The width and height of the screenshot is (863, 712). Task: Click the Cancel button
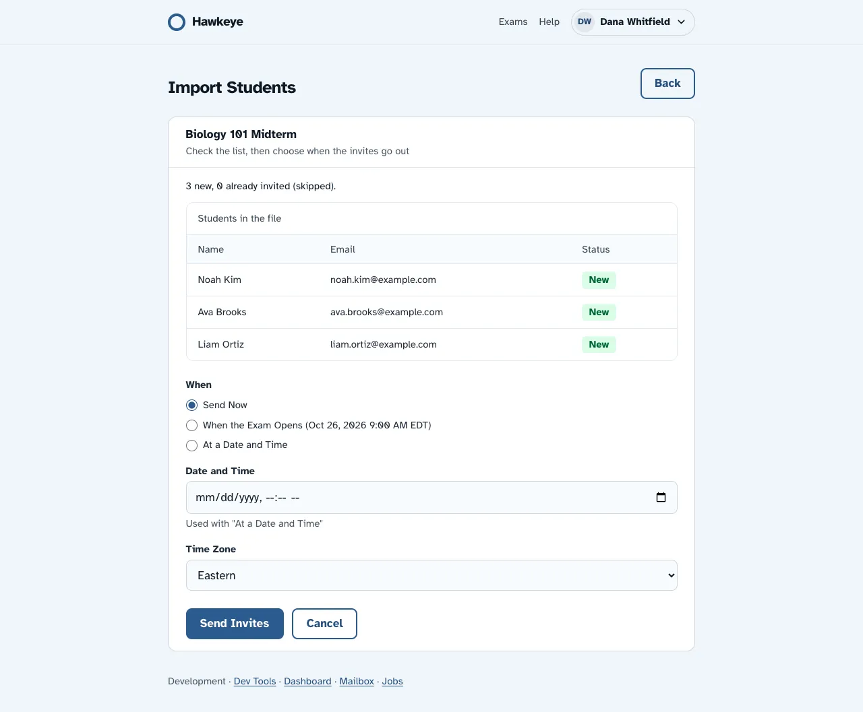[x=324, y=623]
